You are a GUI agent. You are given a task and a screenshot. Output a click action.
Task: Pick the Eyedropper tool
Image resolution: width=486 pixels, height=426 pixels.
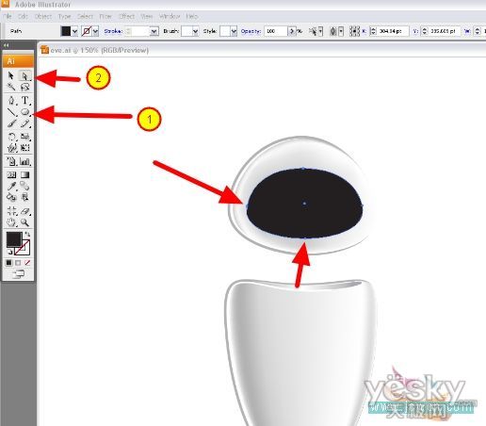11,186
